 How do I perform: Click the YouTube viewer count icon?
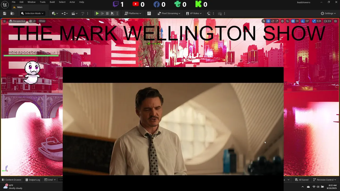135,4
